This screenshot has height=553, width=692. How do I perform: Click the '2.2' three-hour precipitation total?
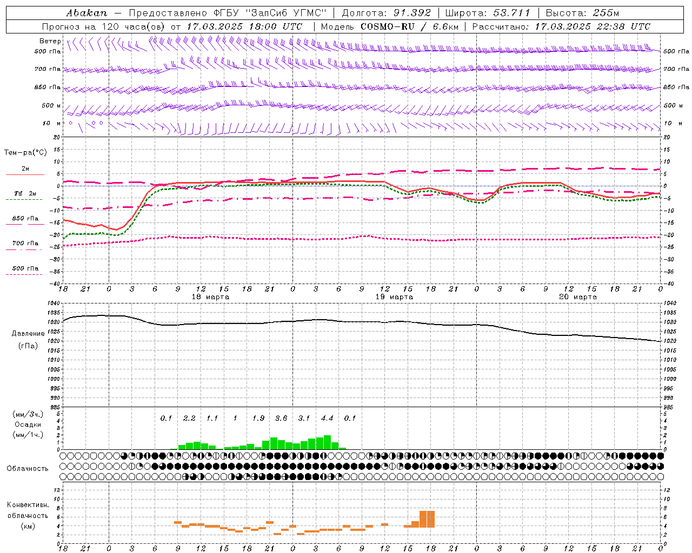pyautogui.click(x=189, y=418)
